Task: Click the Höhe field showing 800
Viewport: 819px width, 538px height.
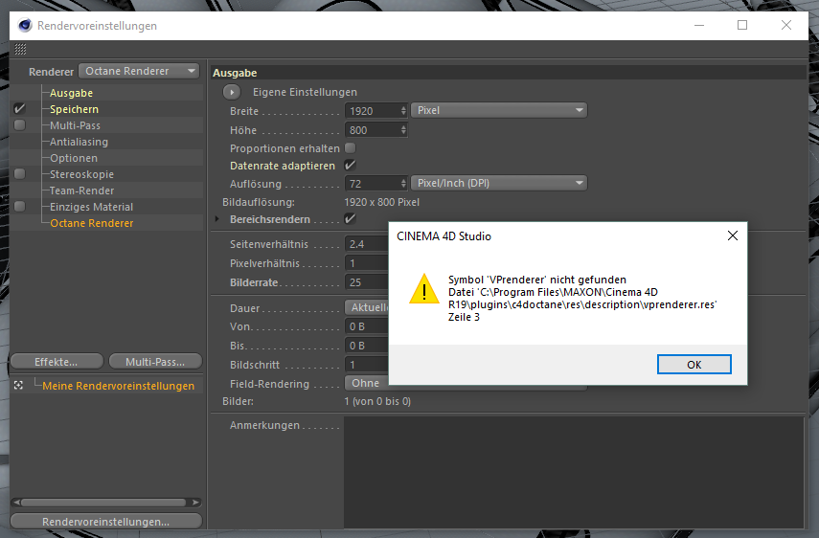Action: pos(372,130)
